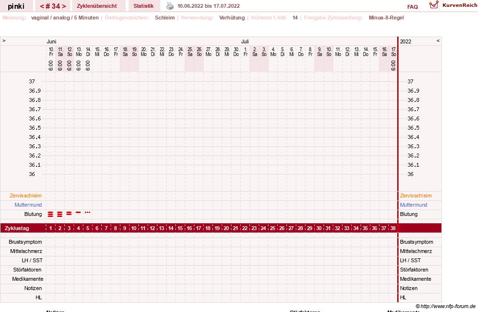The height and width of the screenshot is (312, 478).
Task: Open the FAQ link
Action: point(412,7)
